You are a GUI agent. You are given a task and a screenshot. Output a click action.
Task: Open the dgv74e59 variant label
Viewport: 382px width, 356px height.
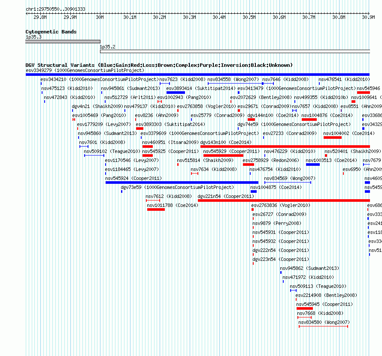tap(294, 124)
